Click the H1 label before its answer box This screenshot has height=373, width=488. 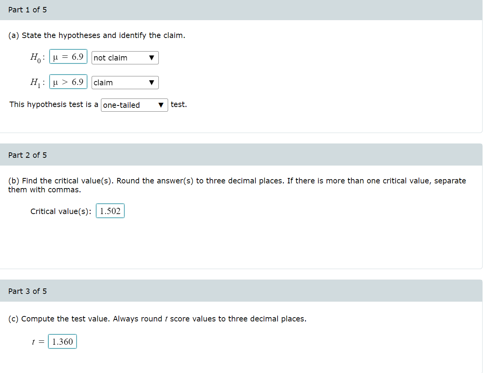[36, 82]
